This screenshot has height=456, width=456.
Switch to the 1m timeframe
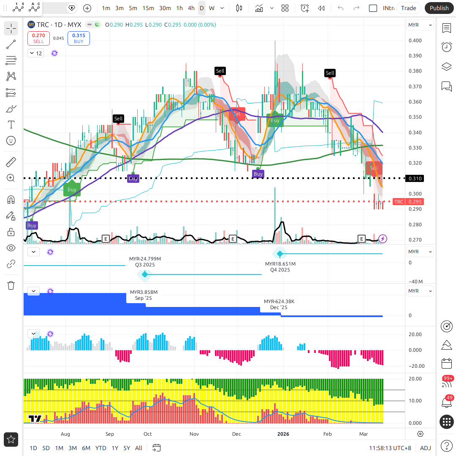(x=106, y=8)
